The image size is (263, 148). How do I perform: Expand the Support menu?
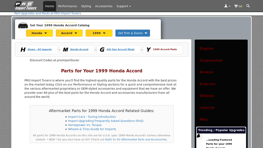point(124,6)
